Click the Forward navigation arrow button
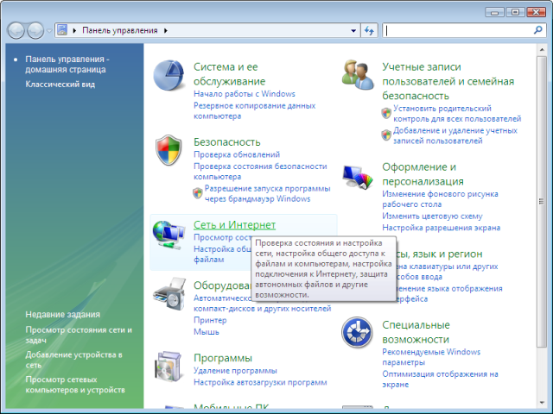The image size is (553, 414). [35, 31]
